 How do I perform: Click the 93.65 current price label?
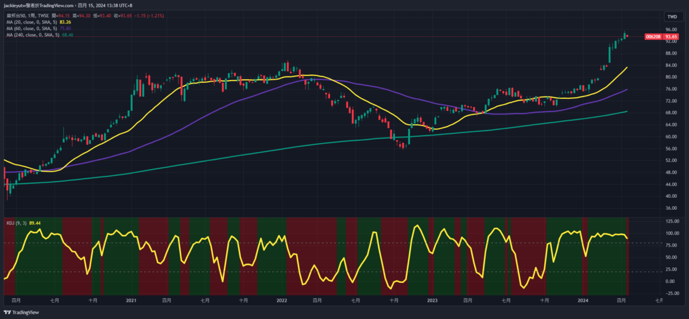pyautogui.click(x=671, y=36)
